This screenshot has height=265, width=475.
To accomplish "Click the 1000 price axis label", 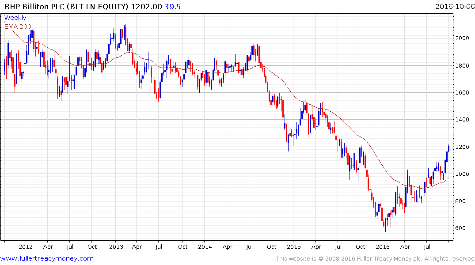I will (x=462, y=174).
